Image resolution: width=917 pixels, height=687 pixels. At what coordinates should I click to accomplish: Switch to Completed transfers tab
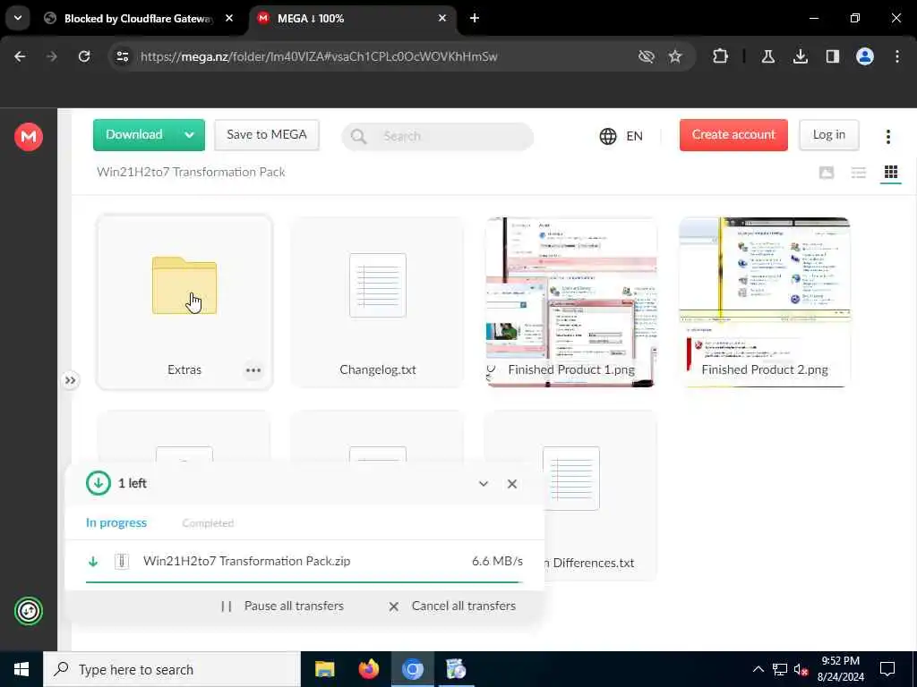tap(208, 522)
